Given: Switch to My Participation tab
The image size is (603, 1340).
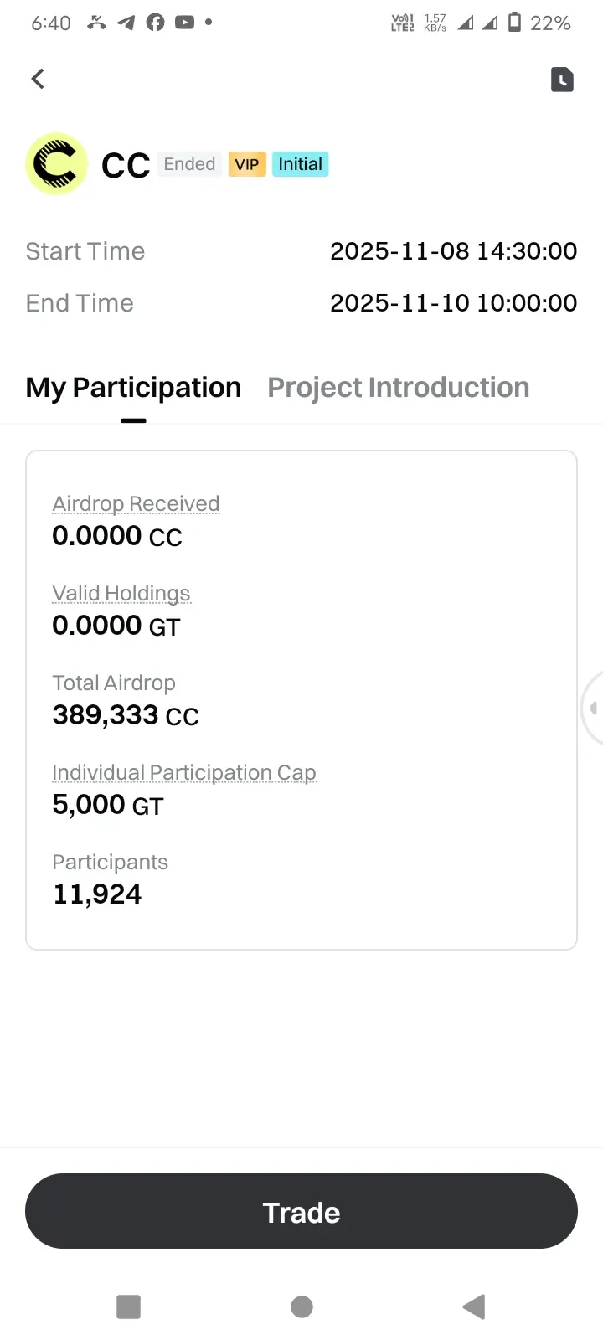Looking at the screenshot, I should coord(133,388).
